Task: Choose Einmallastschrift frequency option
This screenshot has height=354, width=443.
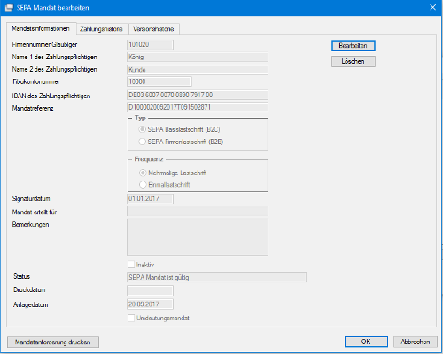Action: click(143, 185)
